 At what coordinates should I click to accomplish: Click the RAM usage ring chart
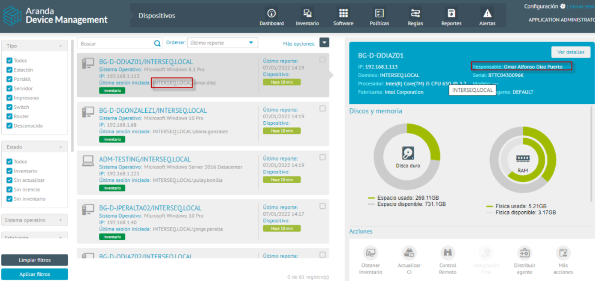[523, 160]
